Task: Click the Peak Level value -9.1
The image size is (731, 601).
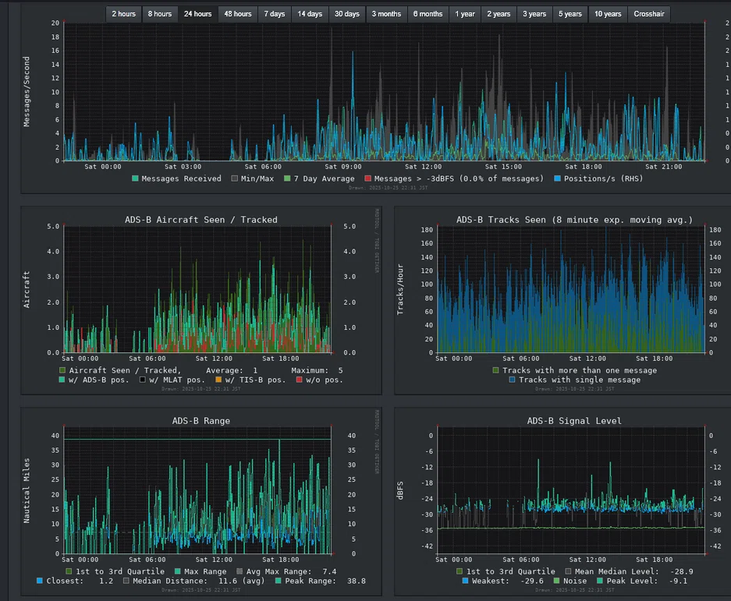Action: tap(678, 581)
